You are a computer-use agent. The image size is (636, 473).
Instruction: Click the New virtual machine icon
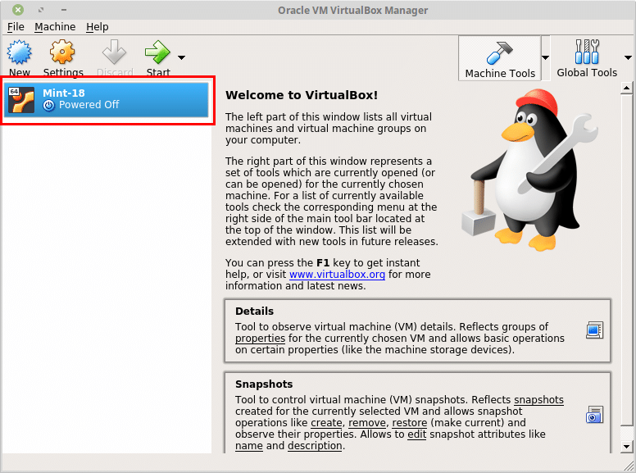[19, 54]
